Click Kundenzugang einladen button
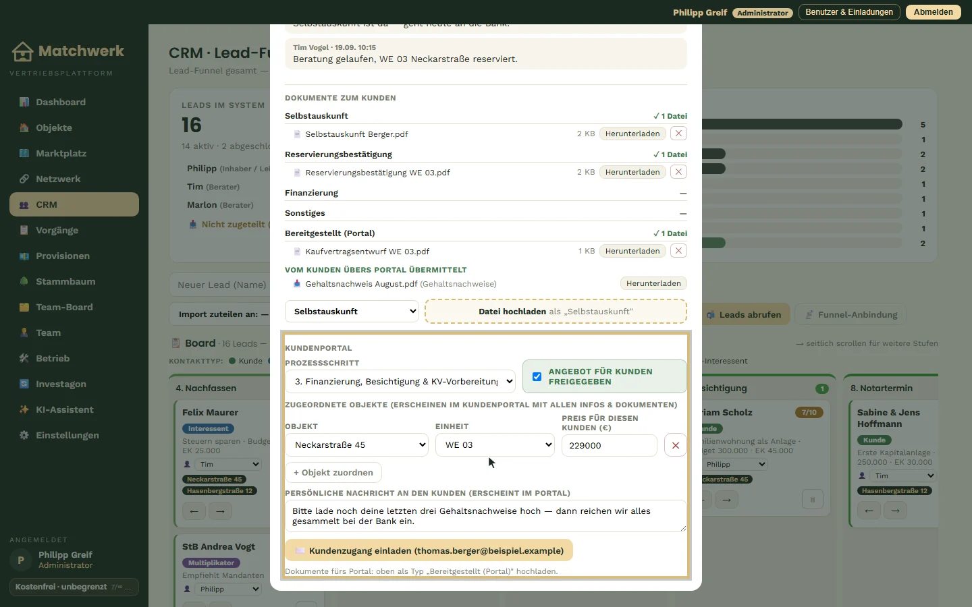 click(x=429, y=550)
